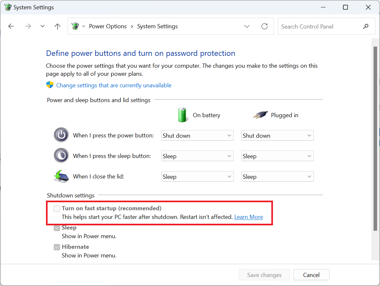The height and width of the screenshot is (286, 380).
Task: Click the Forward arrow navigation icon
Action: pyautogui.click(x=28, y=26)
